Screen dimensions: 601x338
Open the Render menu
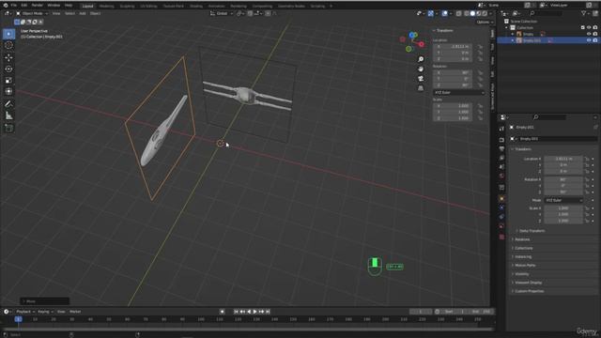point(38,6)
